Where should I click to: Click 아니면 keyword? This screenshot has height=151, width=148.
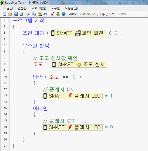(40, 108)
